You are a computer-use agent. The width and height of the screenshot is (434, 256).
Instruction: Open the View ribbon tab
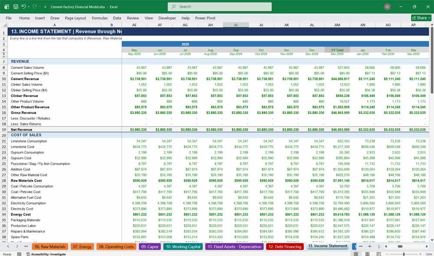148,18
